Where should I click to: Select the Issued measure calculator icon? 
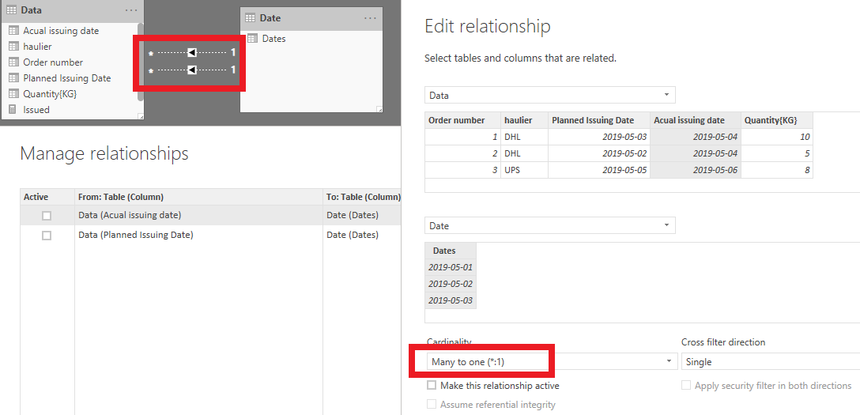point(13,110)
